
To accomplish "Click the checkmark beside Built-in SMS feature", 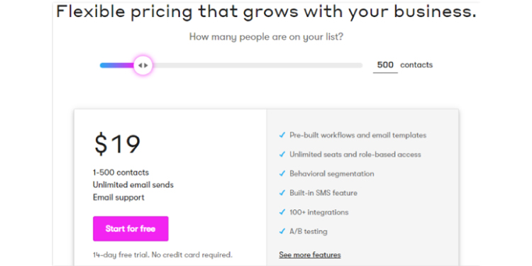I will pyautogui.click(x=282, y=193).
